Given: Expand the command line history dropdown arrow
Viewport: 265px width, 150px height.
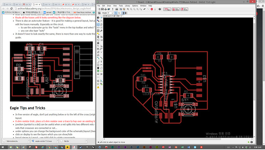Looking at the screenshot, I should 254,16.
